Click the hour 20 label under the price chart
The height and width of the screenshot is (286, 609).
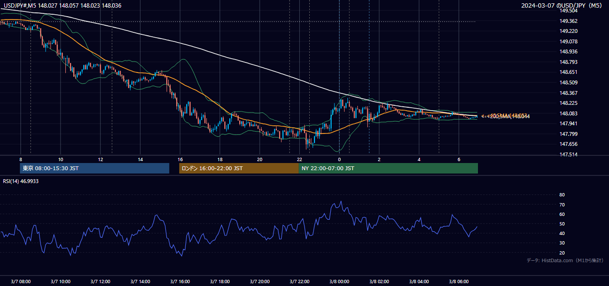[260, 159]
